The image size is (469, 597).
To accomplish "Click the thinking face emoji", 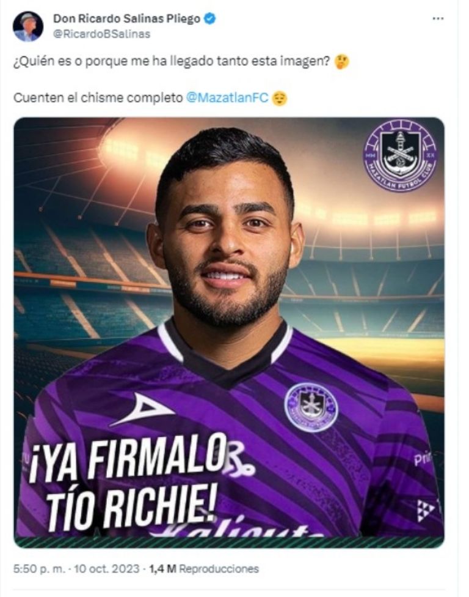I will tap(342, 61).
